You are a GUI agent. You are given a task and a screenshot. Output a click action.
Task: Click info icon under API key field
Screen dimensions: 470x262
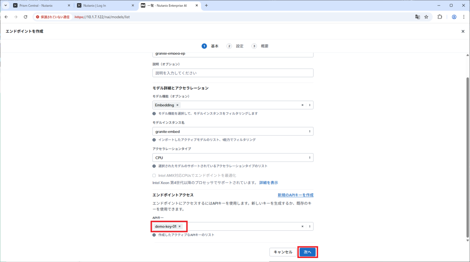pyautogui.click(x=154, y=235)
